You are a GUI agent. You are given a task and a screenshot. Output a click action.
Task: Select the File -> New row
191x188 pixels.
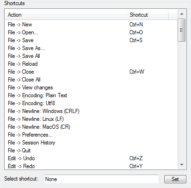click(91, 25)
